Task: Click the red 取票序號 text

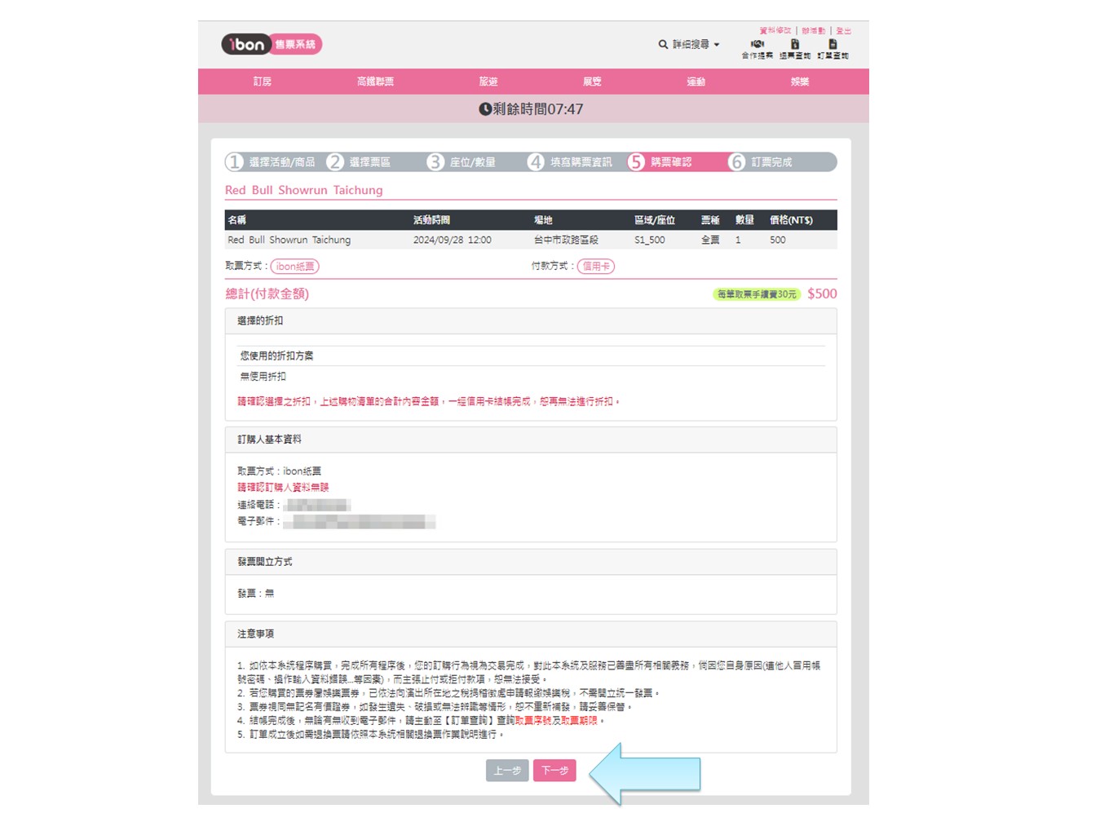Action: pos(533,721)
